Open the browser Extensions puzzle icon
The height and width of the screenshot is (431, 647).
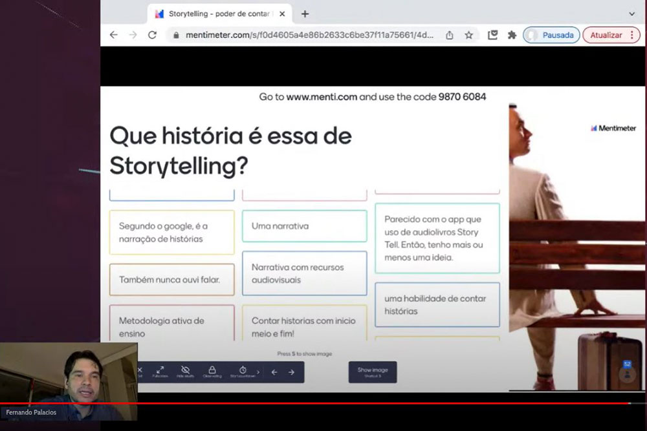512,35
